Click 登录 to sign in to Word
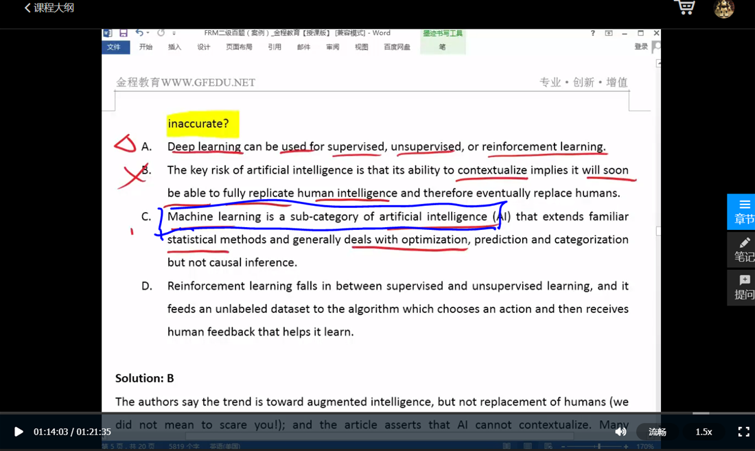Viewport: 755px width, 451px height. click(641, 47)
